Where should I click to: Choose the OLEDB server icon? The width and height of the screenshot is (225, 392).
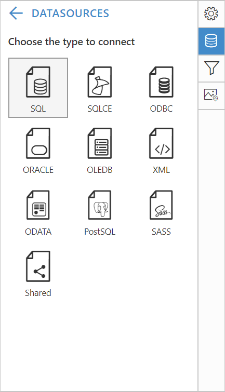100,143
